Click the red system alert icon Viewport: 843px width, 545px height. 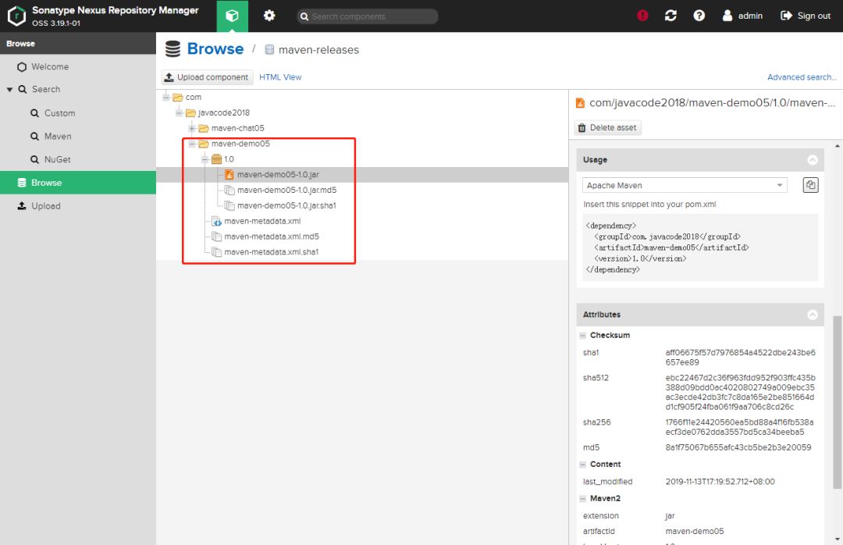[x=642, y=16]
